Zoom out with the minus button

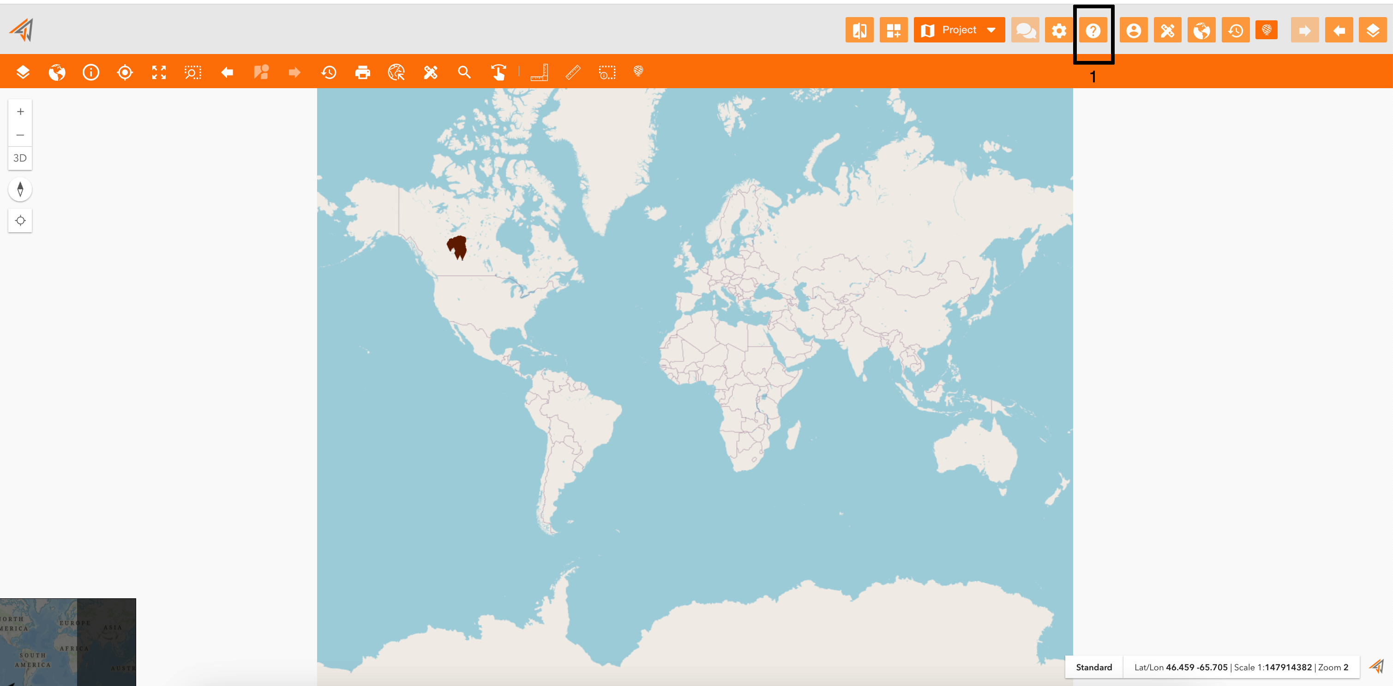pos(20,135)
